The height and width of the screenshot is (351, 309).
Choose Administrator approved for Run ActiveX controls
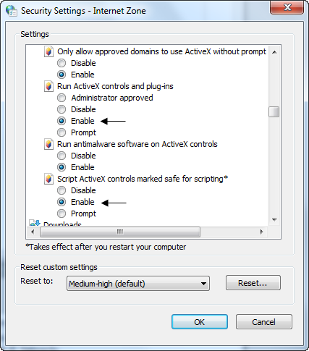(62, 98)
